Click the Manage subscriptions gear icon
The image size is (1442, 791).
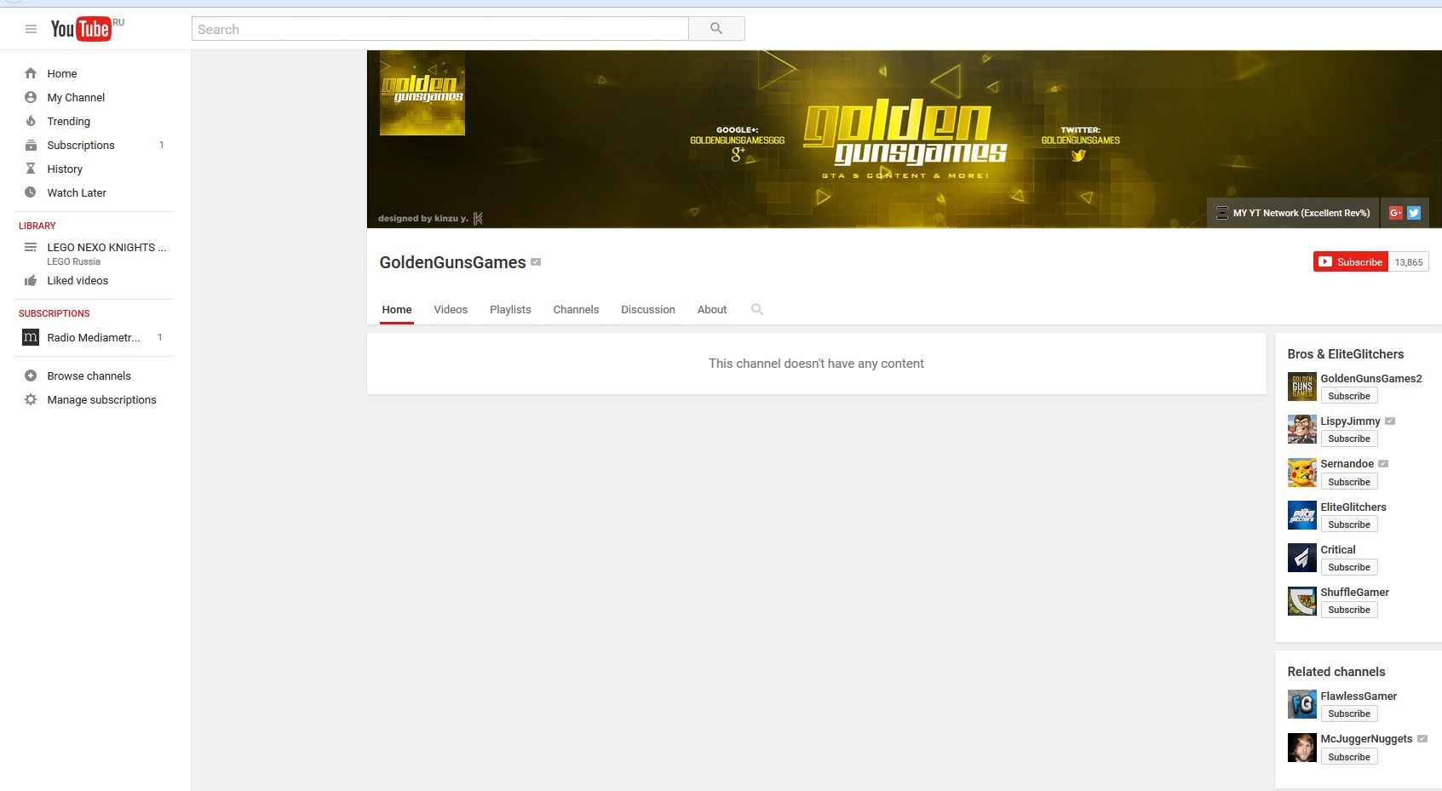click(x=31, y=399)
